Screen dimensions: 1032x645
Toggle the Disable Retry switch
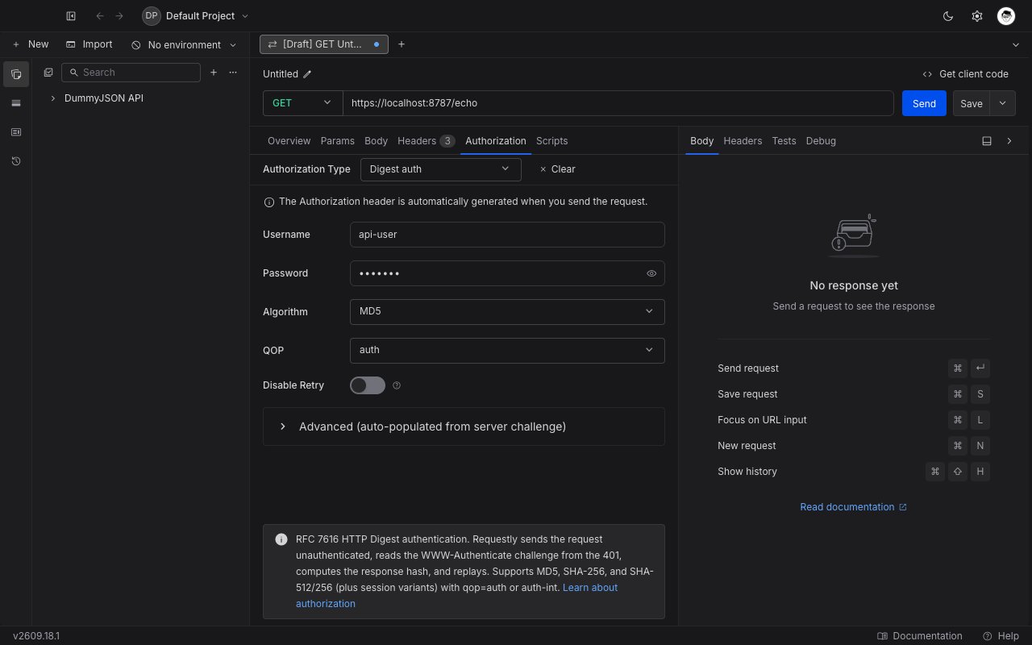(368, 385)
